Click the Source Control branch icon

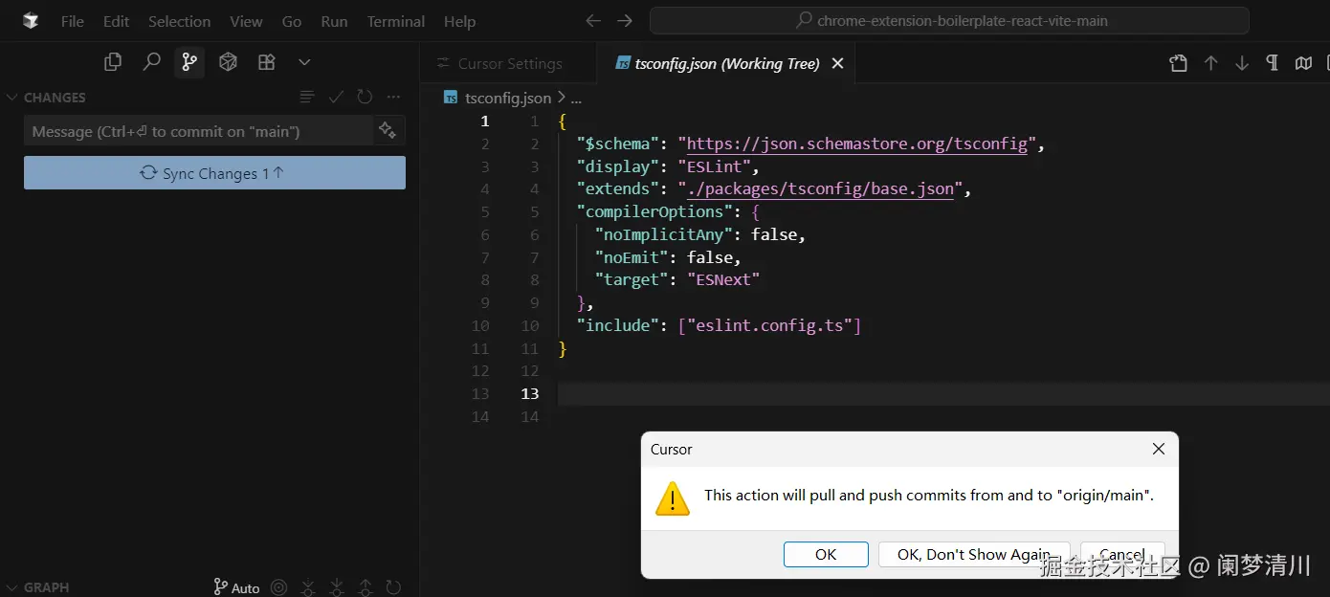[x=189, y=62]
